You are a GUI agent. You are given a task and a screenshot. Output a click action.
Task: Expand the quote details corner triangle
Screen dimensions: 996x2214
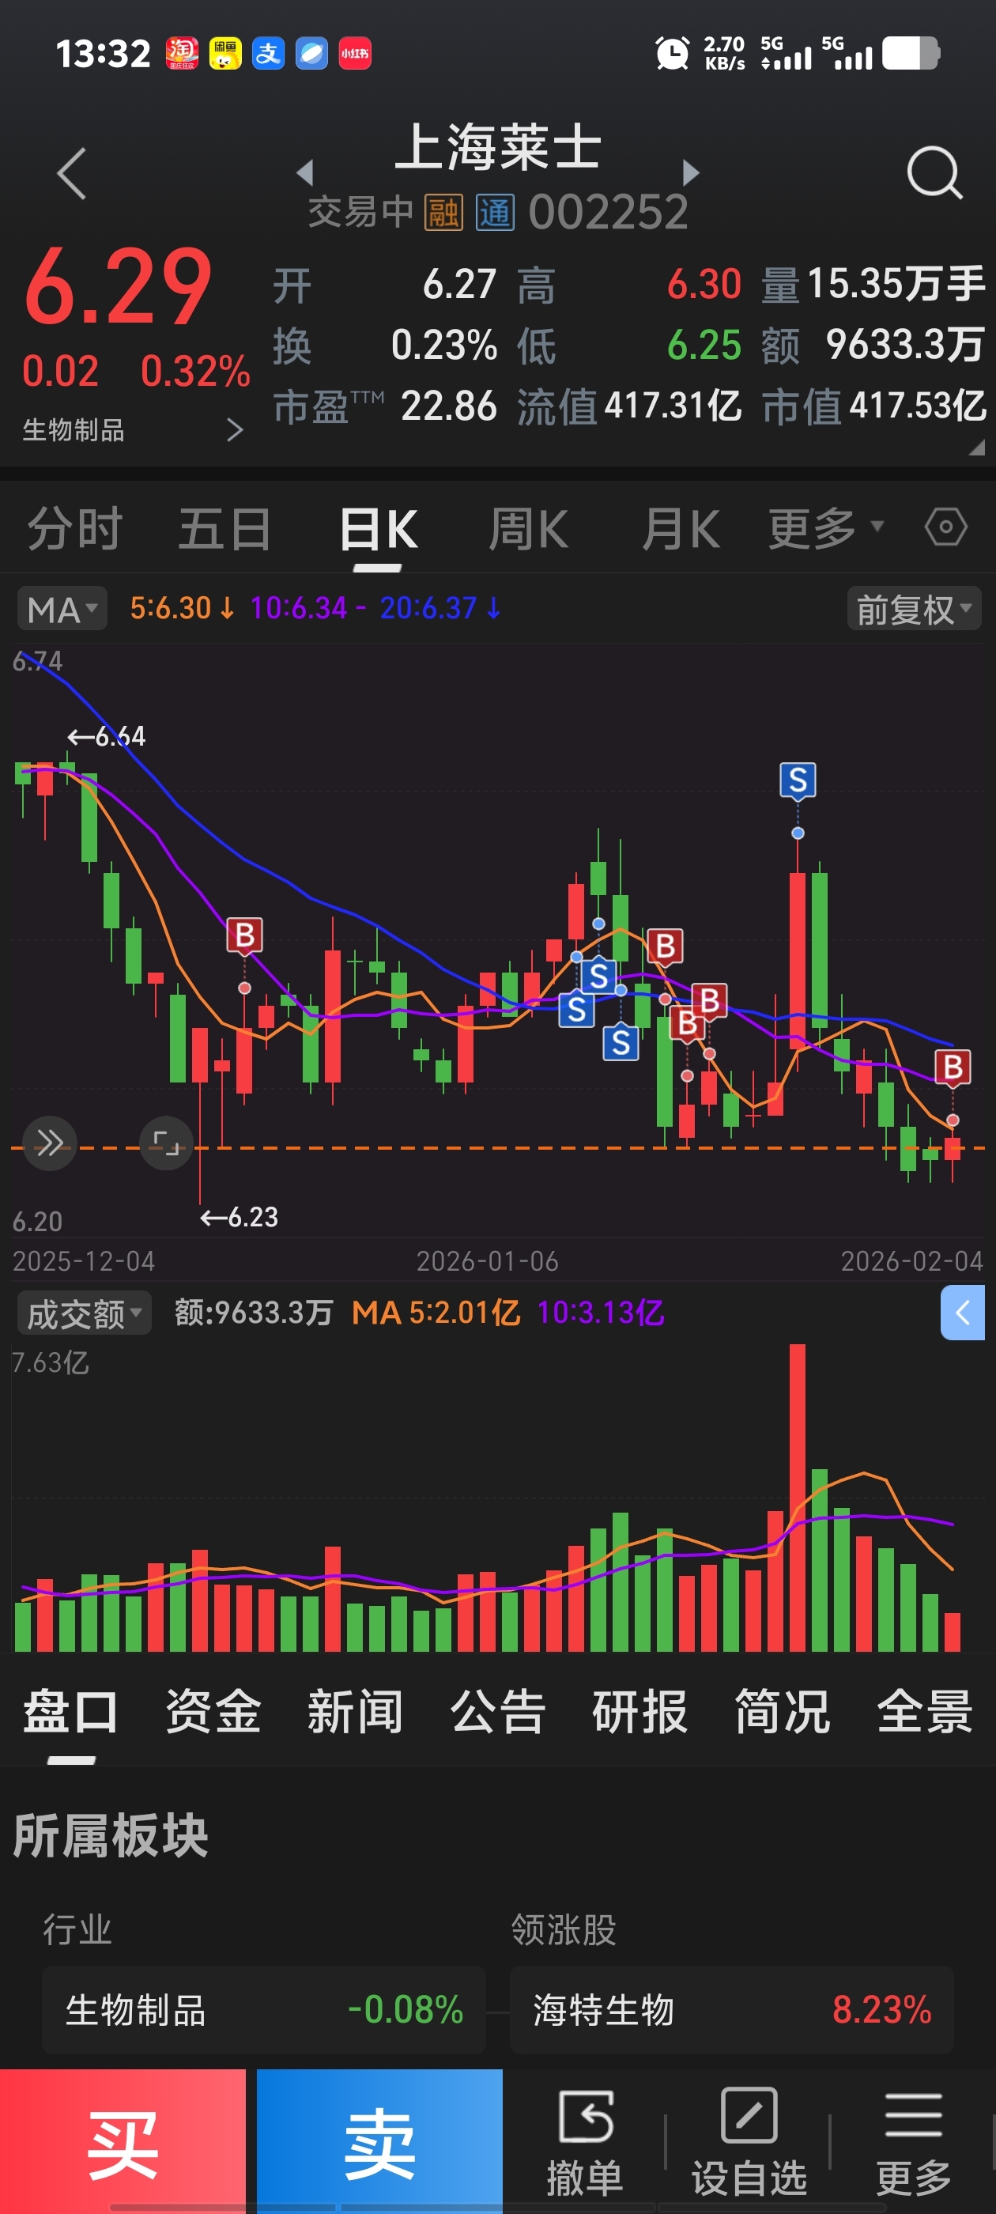point(976,447)
